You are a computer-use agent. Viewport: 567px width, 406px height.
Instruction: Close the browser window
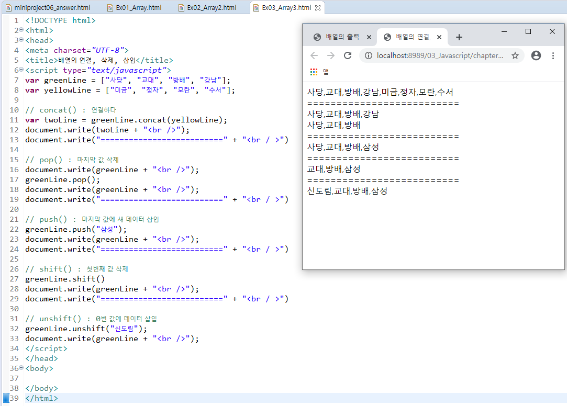pyautogui.click(x=552, y=31)
